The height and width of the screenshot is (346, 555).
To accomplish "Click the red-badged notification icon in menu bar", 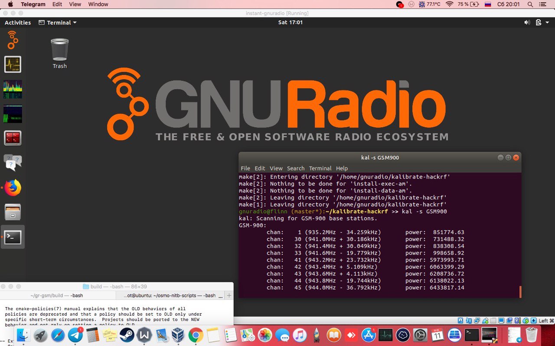I will click(400, 4).
